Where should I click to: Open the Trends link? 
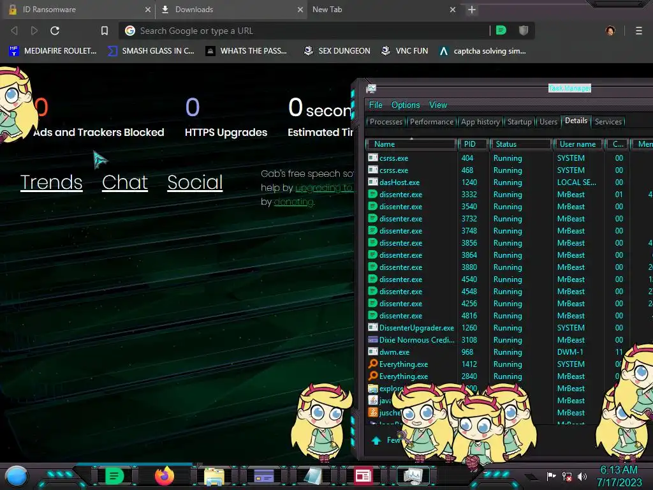51,182
